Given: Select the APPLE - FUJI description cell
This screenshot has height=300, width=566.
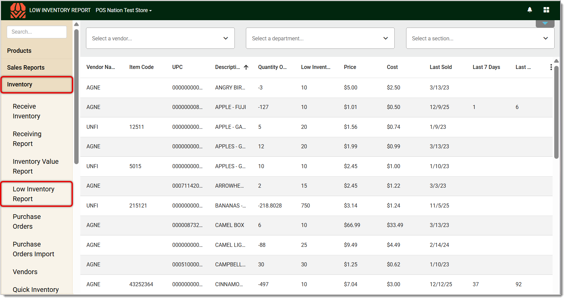Looking at the screenshot, I should (x=230, y=107).
